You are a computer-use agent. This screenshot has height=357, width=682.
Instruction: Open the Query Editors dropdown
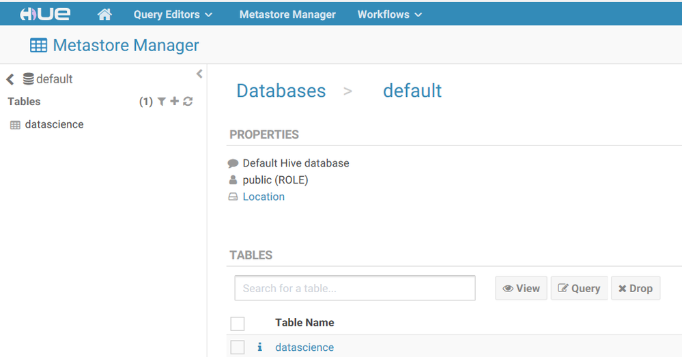click(x=173, y=14)
